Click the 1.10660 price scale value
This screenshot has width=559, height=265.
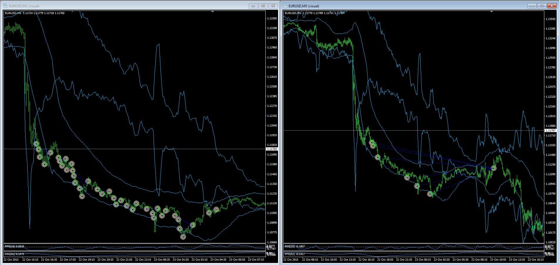click(272, 242)
